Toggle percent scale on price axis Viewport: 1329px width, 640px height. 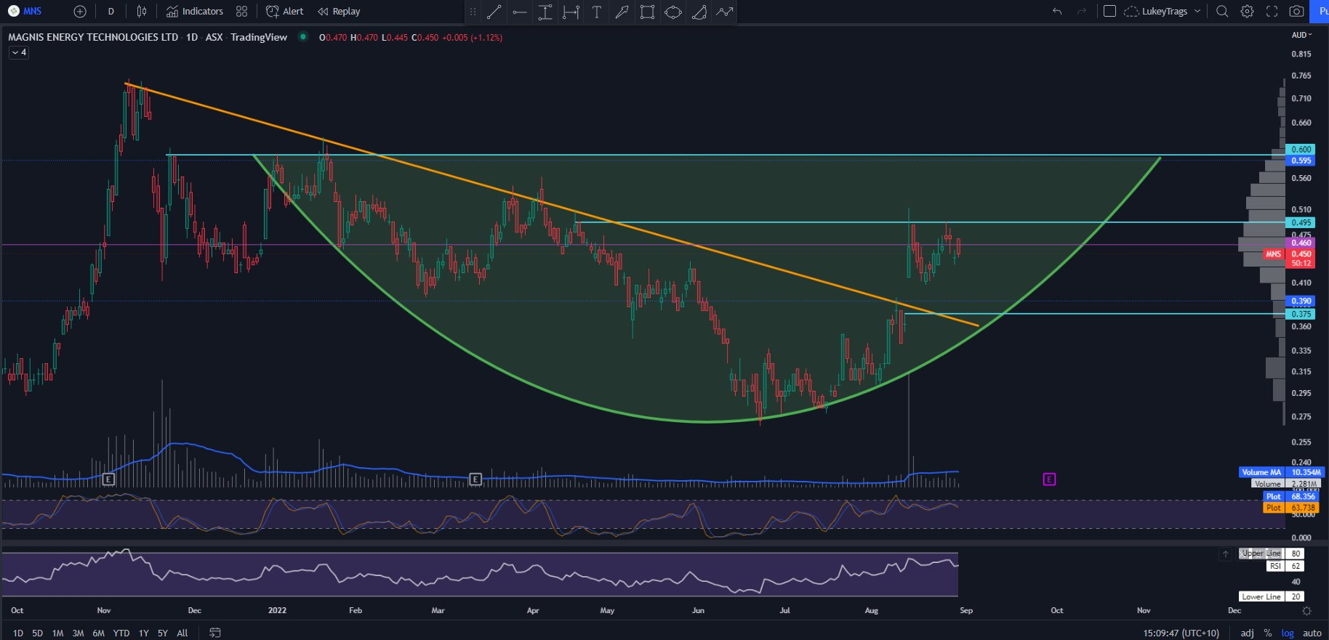(1268, 633)
